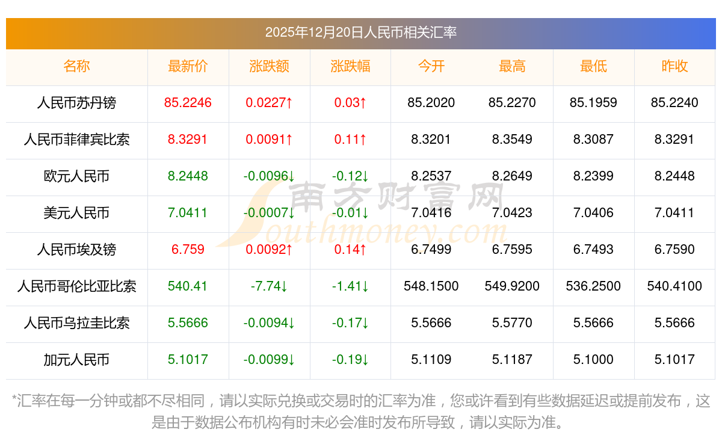Click latest price 85.2246
Screen dimensions: 722x441
pos(188,103)
